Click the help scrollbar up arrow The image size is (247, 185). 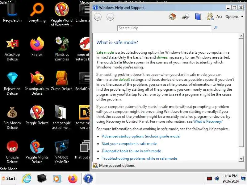pos(241,36)
